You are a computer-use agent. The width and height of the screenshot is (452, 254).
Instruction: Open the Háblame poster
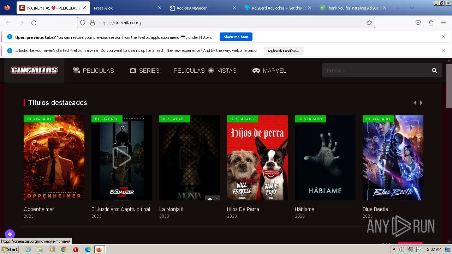click(x=325, y=158)
